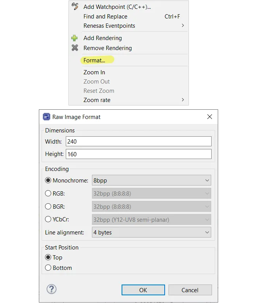The image size is (257, 308).
Task: Set start position to Bottom
Action: tap(48, 268)
